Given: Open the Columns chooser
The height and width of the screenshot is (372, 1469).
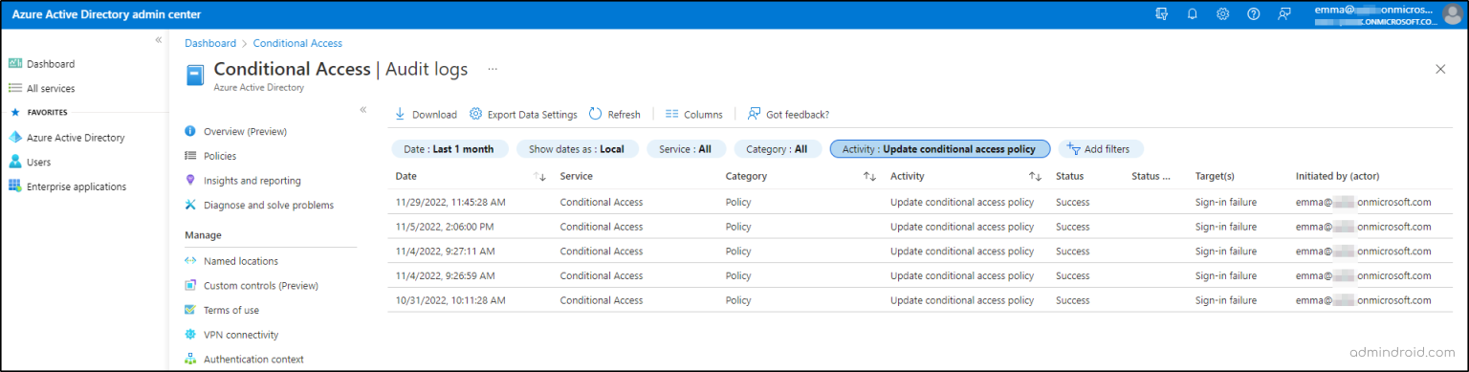Looking at the screenshot, I should pos(693,115).
